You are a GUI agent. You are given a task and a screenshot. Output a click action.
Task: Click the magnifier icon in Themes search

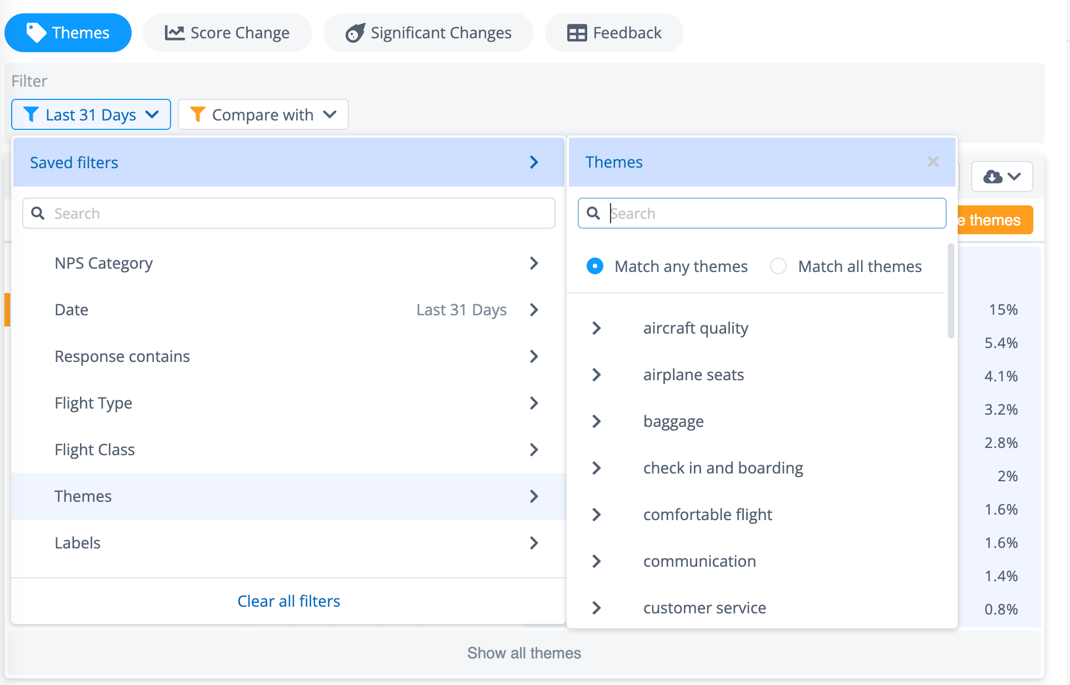pyautogui.click(x=593, y=213)
